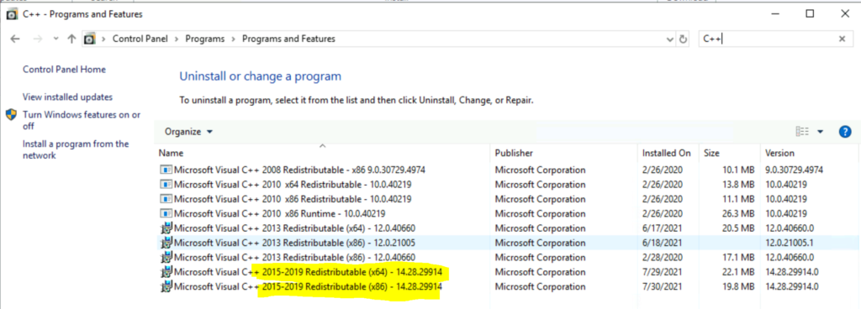Sort by the Publisher column header

[564, 154]
